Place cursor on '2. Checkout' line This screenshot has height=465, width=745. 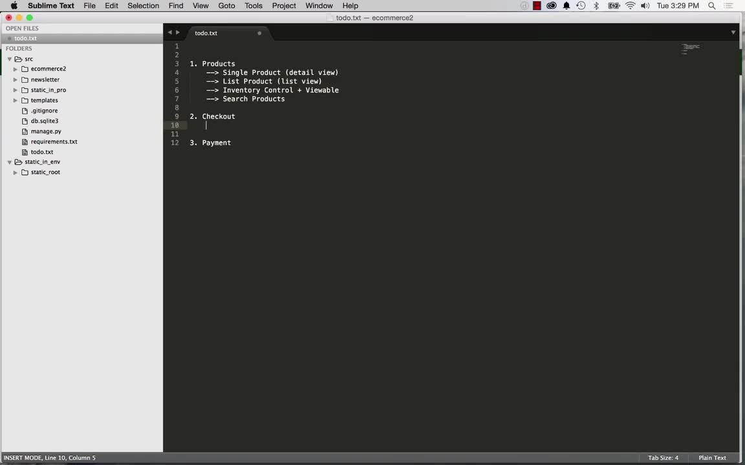coord(212,117)
